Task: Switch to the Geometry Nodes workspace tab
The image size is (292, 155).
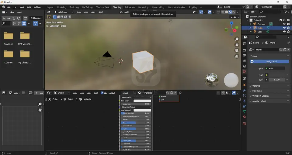Action: point(176,7)
